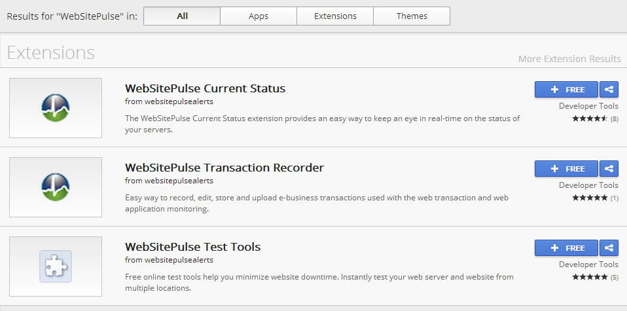Open More Extension Results link
Viewport: 627px width, 311px height.
[x=569, y=59]
